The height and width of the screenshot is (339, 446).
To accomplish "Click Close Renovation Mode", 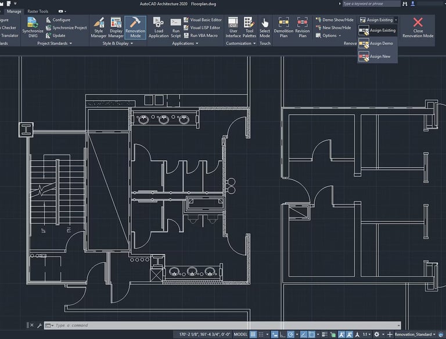I will tap(418, 27).
